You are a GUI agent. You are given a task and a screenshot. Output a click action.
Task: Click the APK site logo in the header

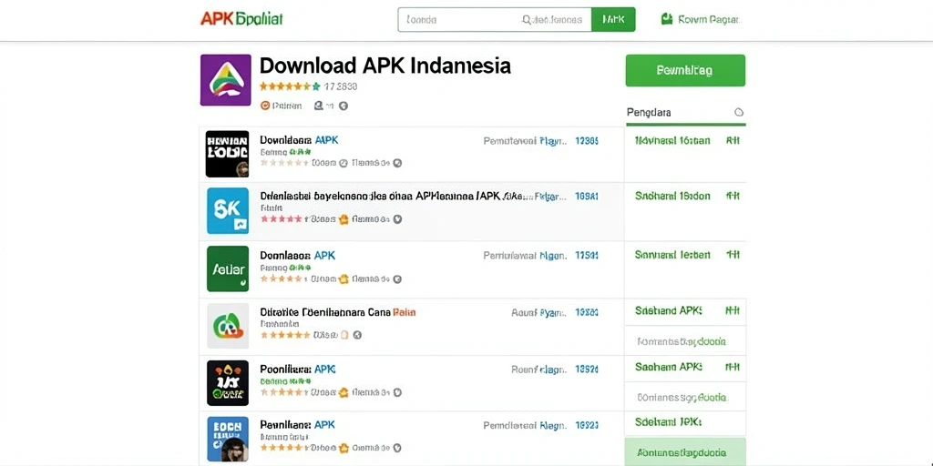coord(241,18)
